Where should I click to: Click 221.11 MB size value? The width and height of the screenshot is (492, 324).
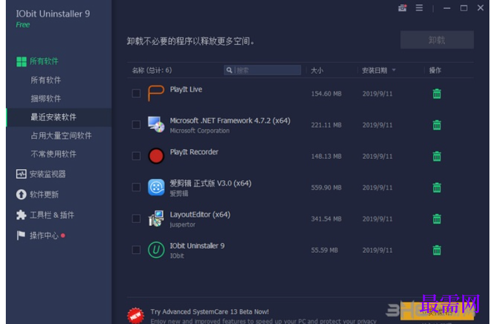pos(326,125)
